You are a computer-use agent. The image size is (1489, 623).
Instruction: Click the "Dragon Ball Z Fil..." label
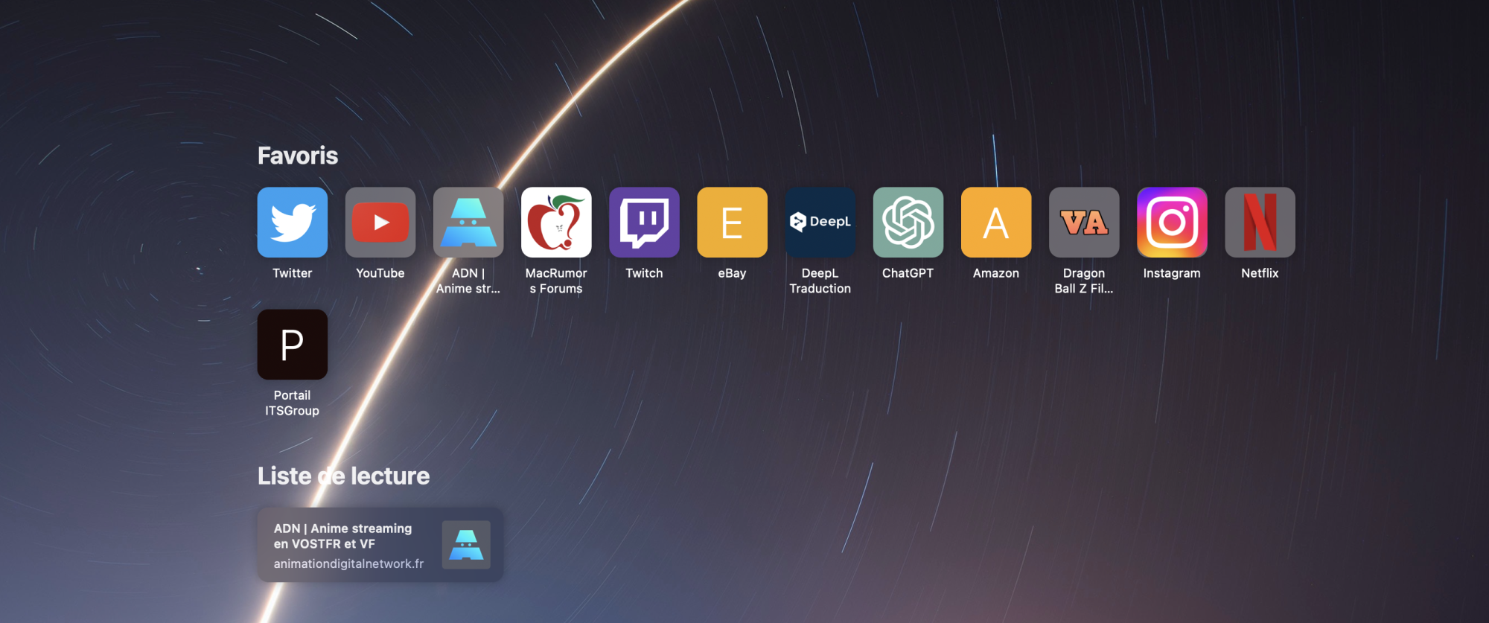pos(1084,281)
